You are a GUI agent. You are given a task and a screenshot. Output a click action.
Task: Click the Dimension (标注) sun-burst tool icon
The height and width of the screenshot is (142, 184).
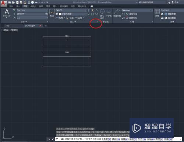click(52, 13)
